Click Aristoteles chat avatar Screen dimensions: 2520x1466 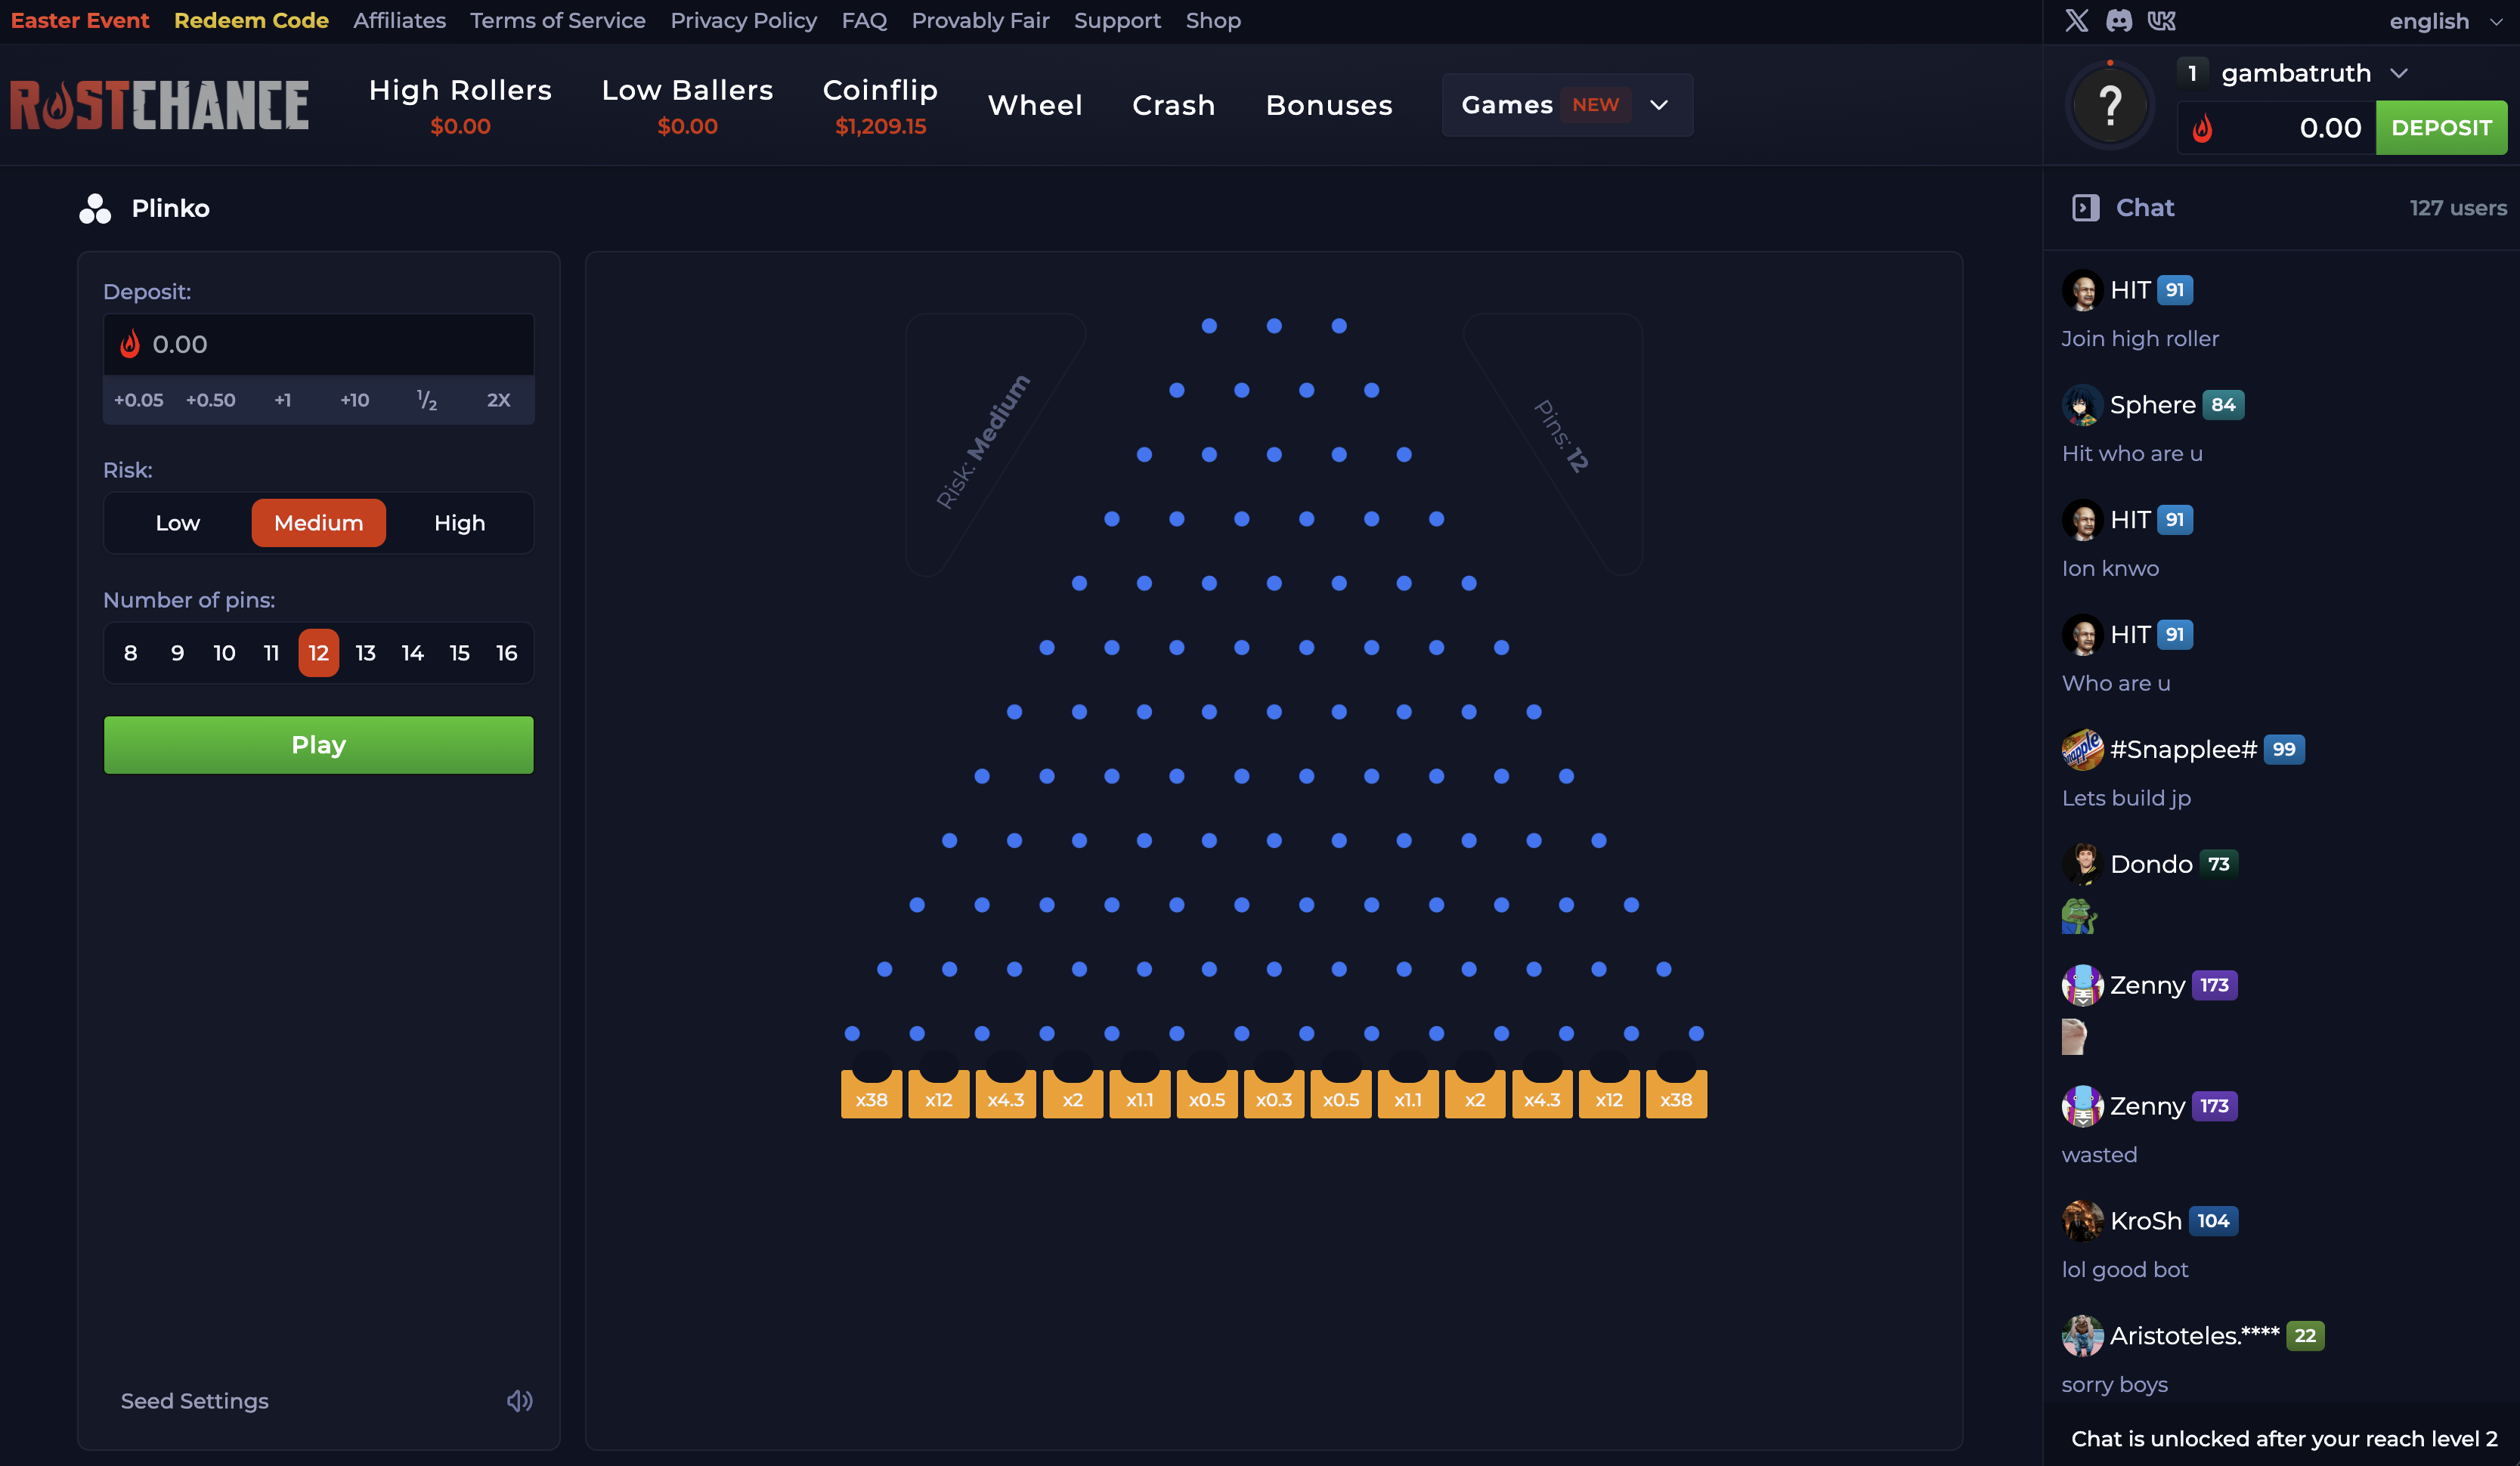[2083, 1336]
